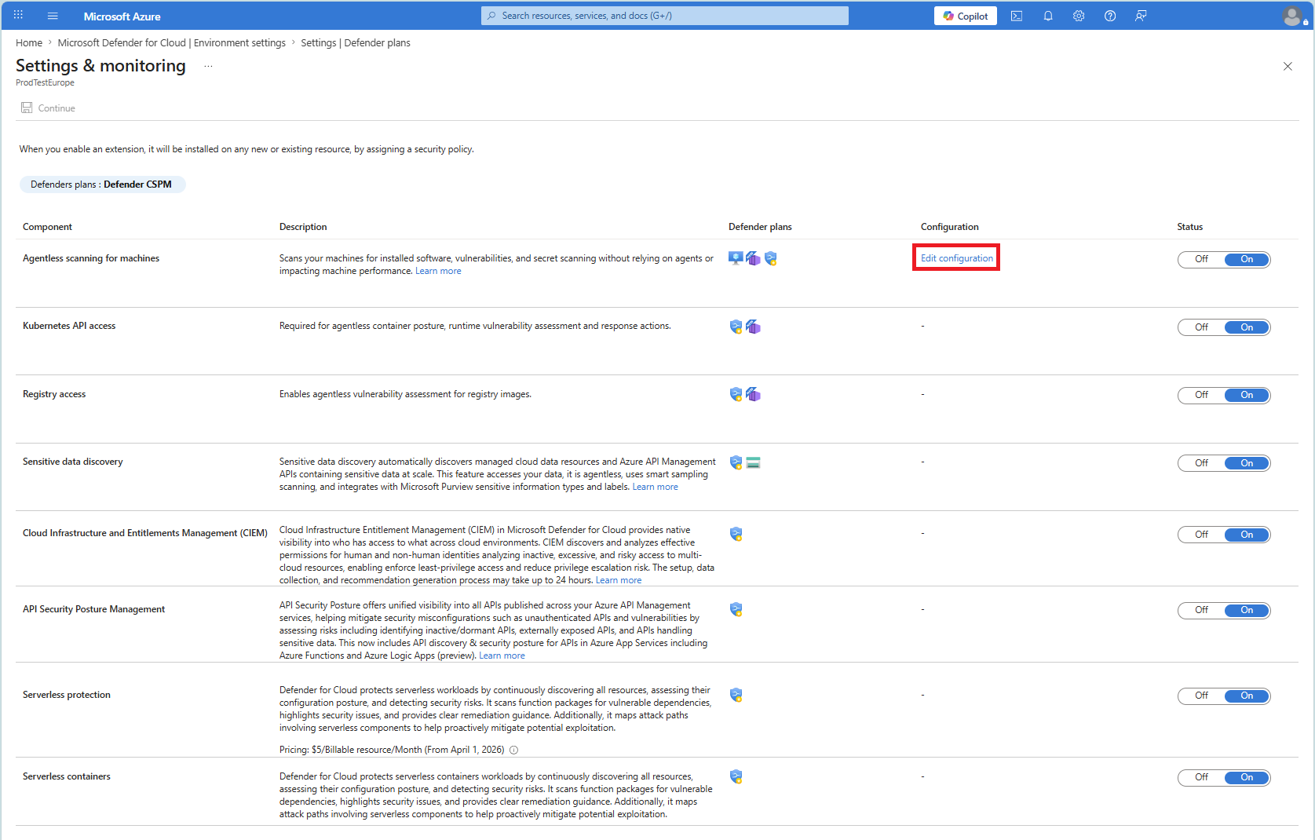Open Learn more for Agentless scanning
Screen dimensions: 1315x840
point(438,271)
